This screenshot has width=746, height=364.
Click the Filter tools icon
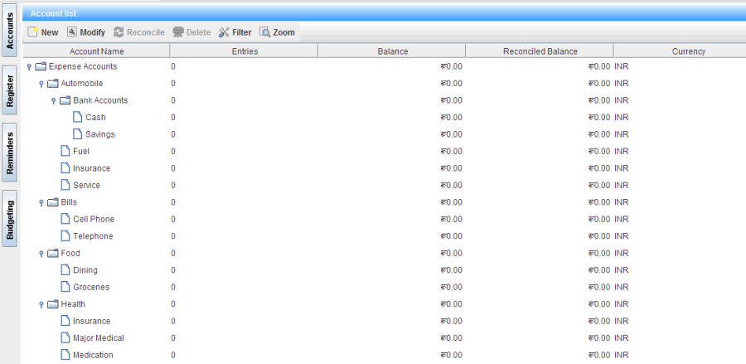(x=224, y=32)
